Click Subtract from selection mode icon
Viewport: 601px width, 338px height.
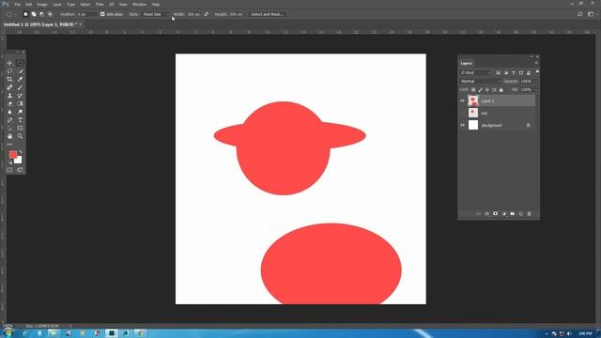pos(41,14)
